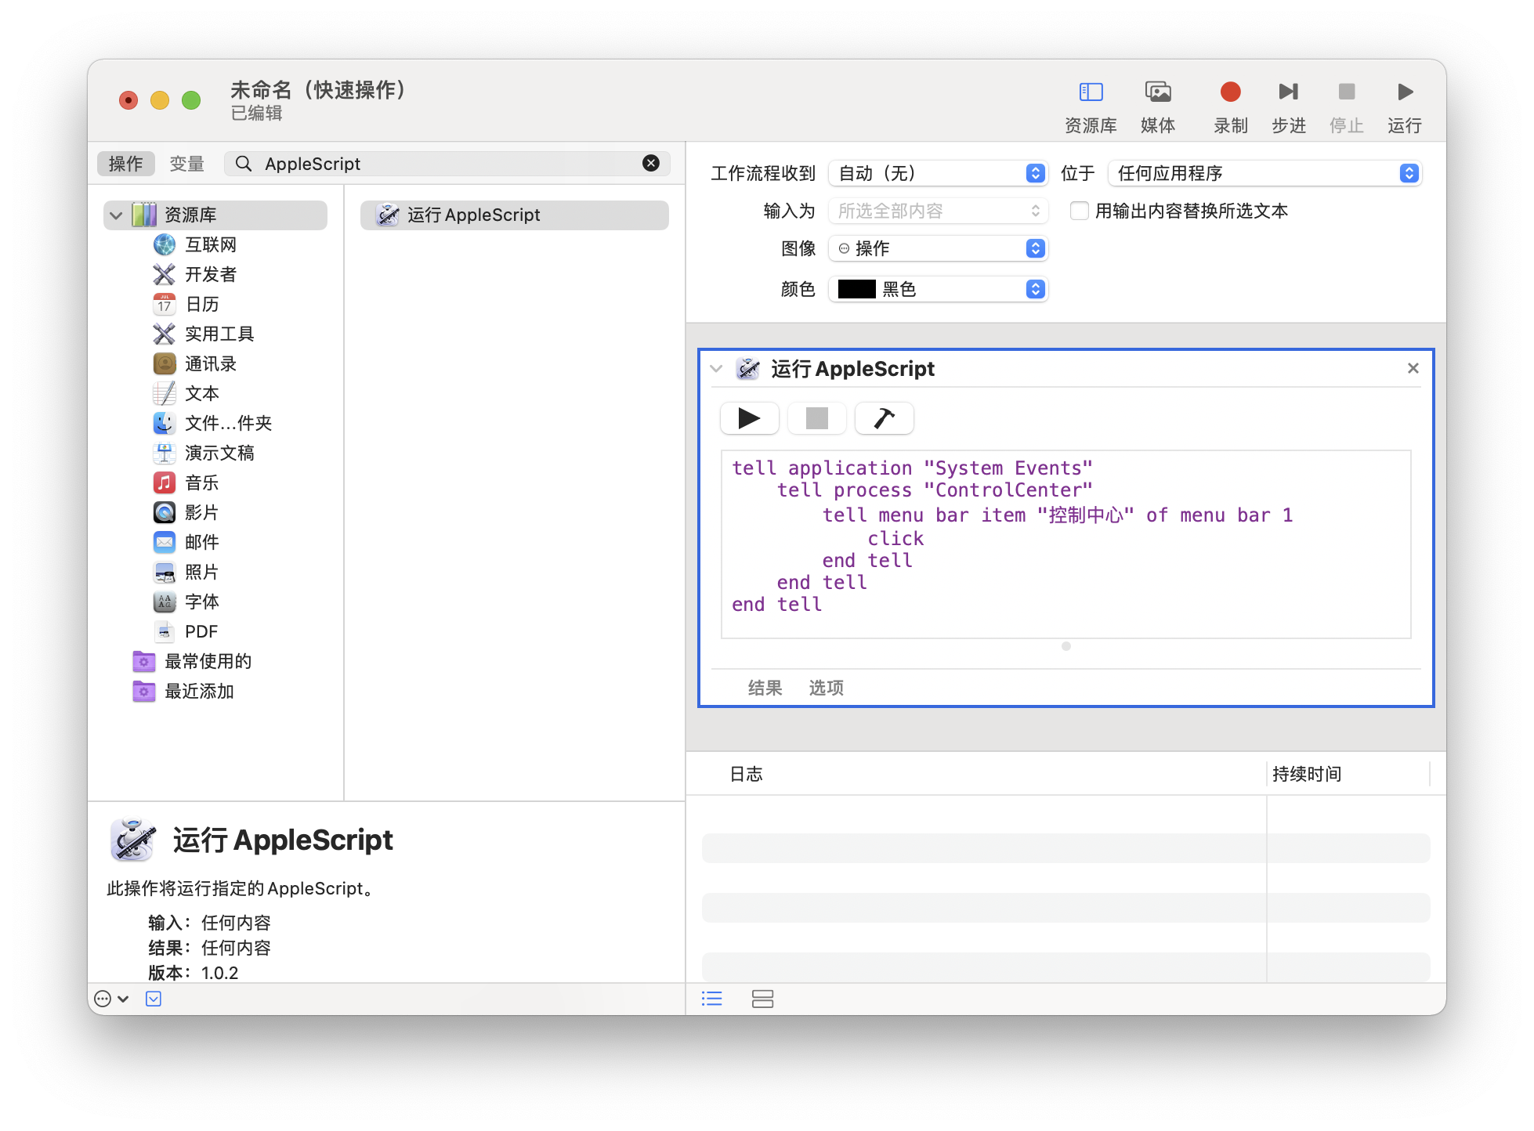Image resolution: width=1534 pixels, height=1131 pixels.
Task: Compile script with the hammer icon
Action: tap(884, 418)
